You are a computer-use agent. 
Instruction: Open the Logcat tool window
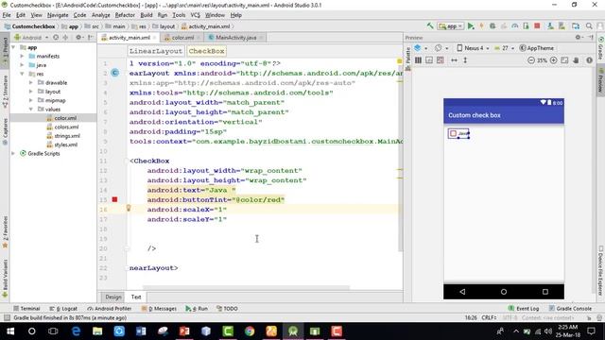click(63, 309)
